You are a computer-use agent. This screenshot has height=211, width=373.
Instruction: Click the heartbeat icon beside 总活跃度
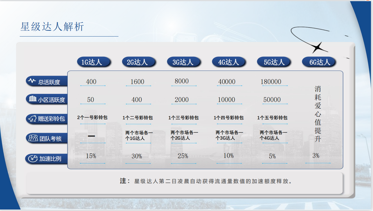point(32,81)
